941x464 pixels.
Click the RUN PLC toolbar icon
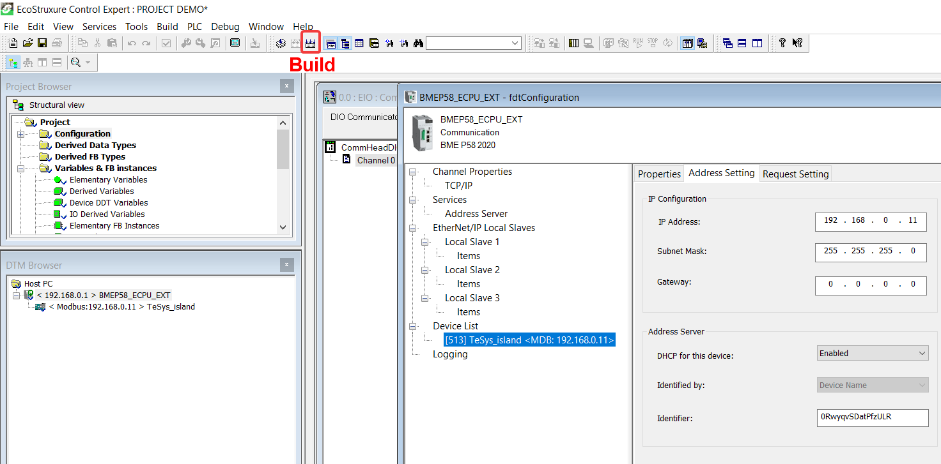(x=638, y=43)
